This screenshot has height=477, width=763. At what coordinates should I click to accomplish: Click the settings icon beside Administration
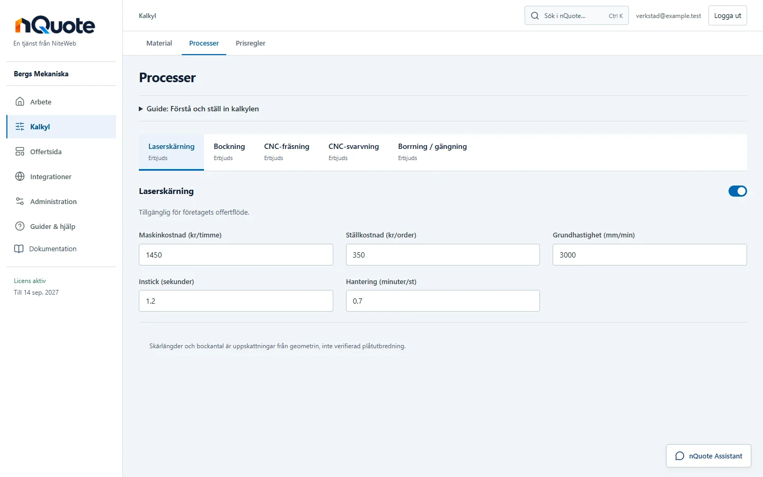coord(20,201)
